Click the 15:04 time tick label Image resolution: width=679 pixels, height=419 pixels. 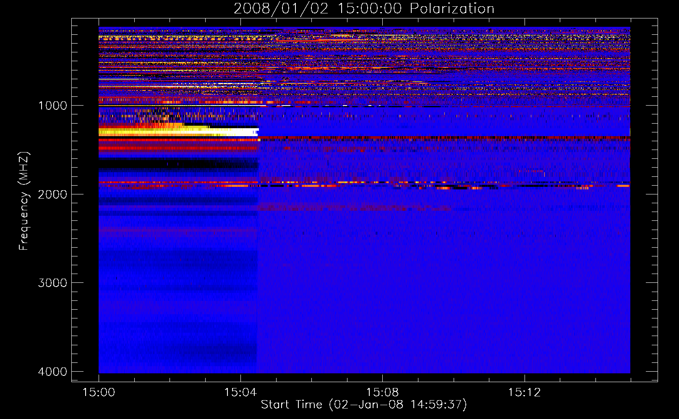pyautogui.click(x=240, y=393)
